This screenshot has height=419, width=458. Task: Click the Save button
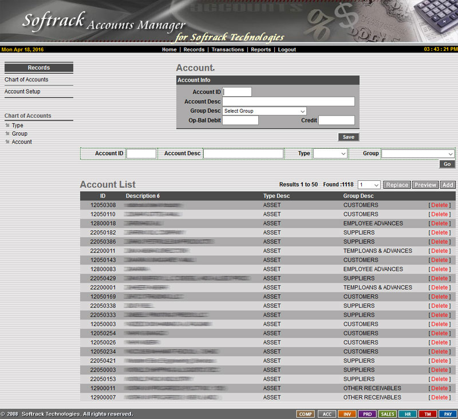pyautogui.click(x=348, y=137)
